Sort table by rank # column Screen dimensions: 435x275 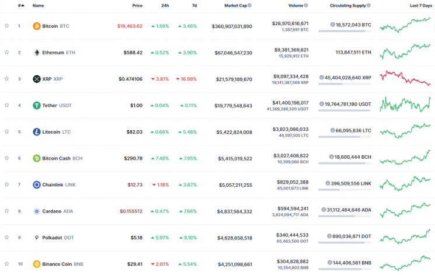tap(21, 6)
